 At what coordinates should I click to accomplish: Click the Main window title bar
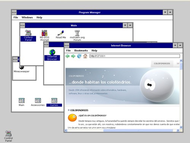point(74,26)
